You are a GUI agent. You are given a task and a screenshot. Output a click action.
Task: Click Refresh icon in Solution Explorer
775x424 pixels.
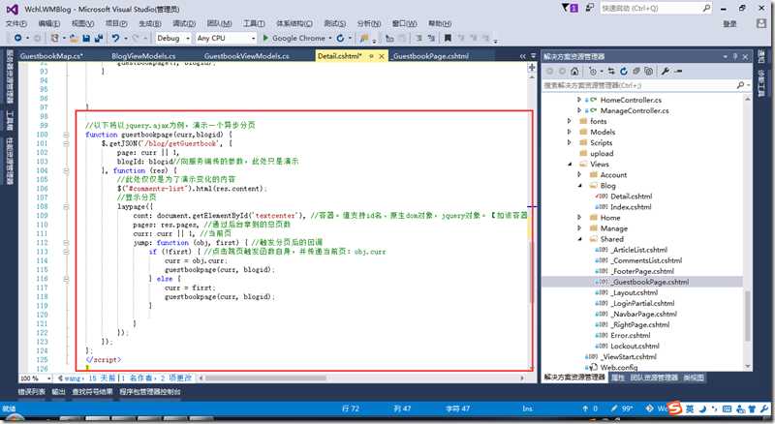[624, 72]
